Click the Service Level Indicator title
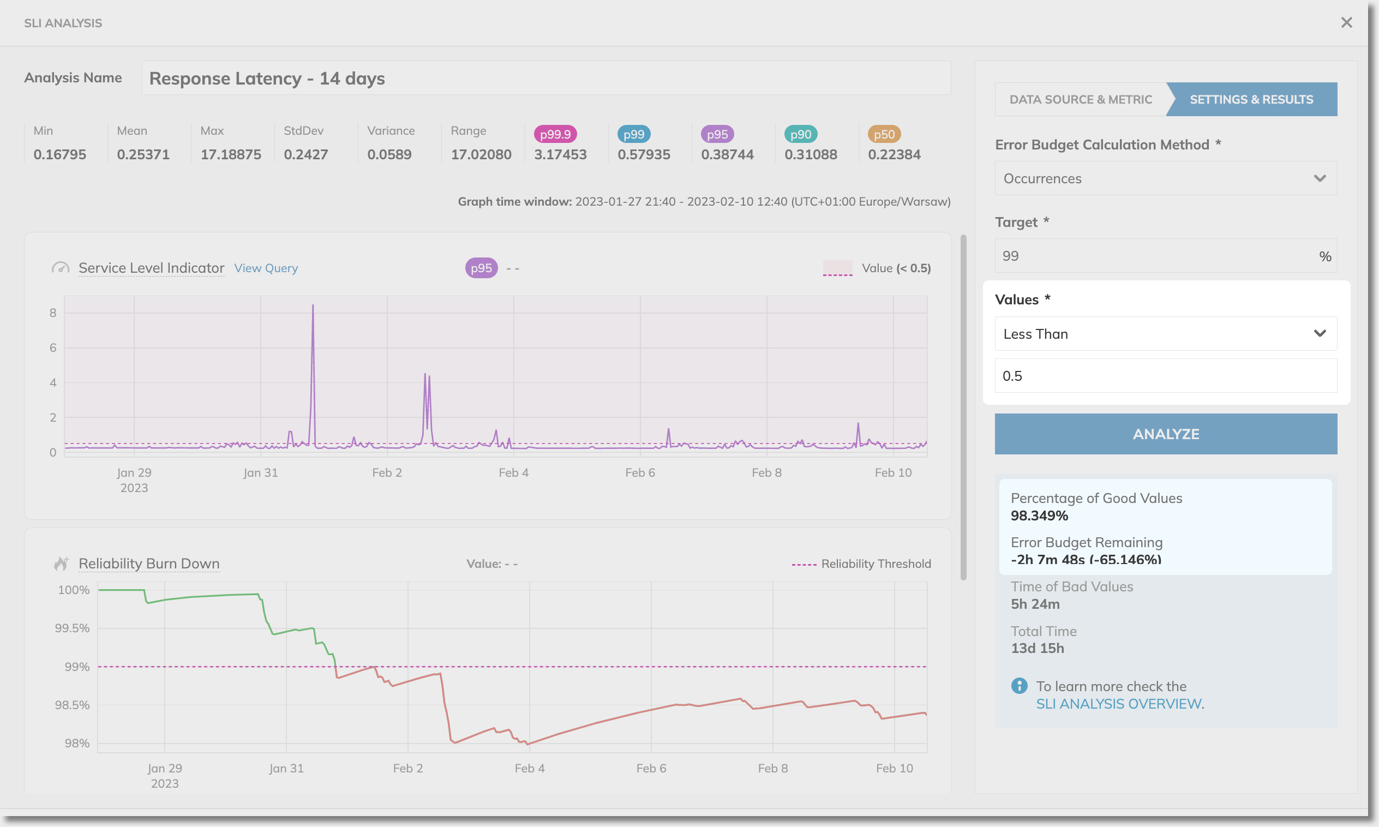The height and width of the screenshot is (827, 1379). 151,268
